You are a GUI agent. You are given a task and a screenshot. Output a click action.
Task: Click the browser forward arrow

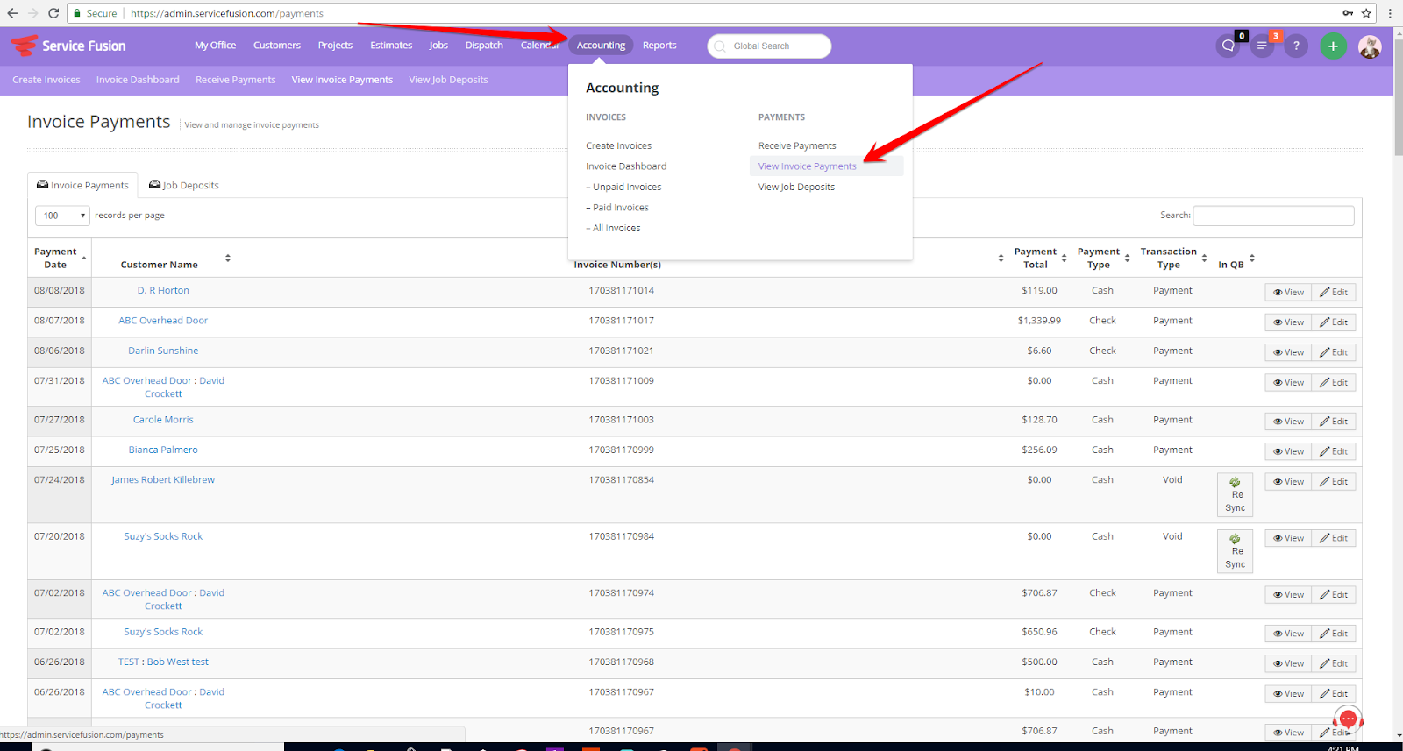pos(32,13)
